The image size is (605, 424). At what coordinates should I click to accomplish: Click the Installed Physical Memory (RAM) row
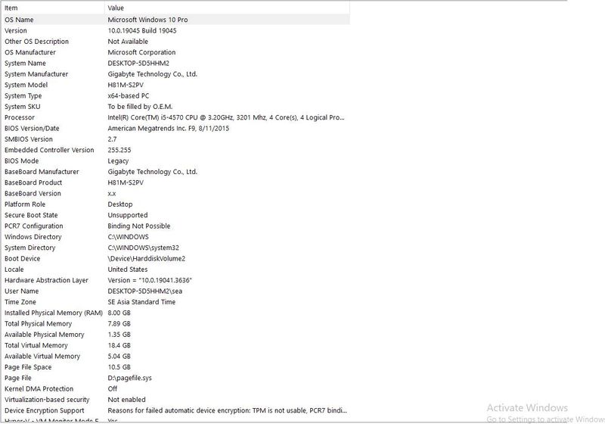coord(53,313)
